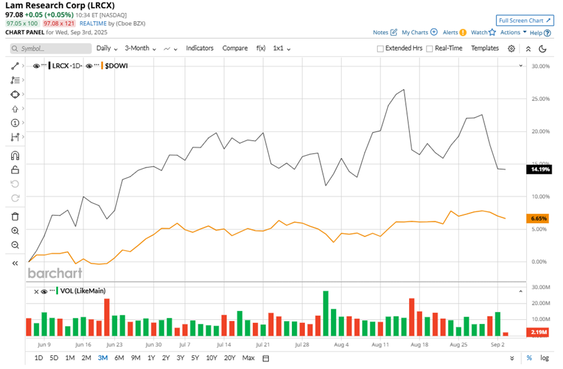This screenshot has height=369, width=563.
Task: Open the My Charts link
Action: click(415, 32)
